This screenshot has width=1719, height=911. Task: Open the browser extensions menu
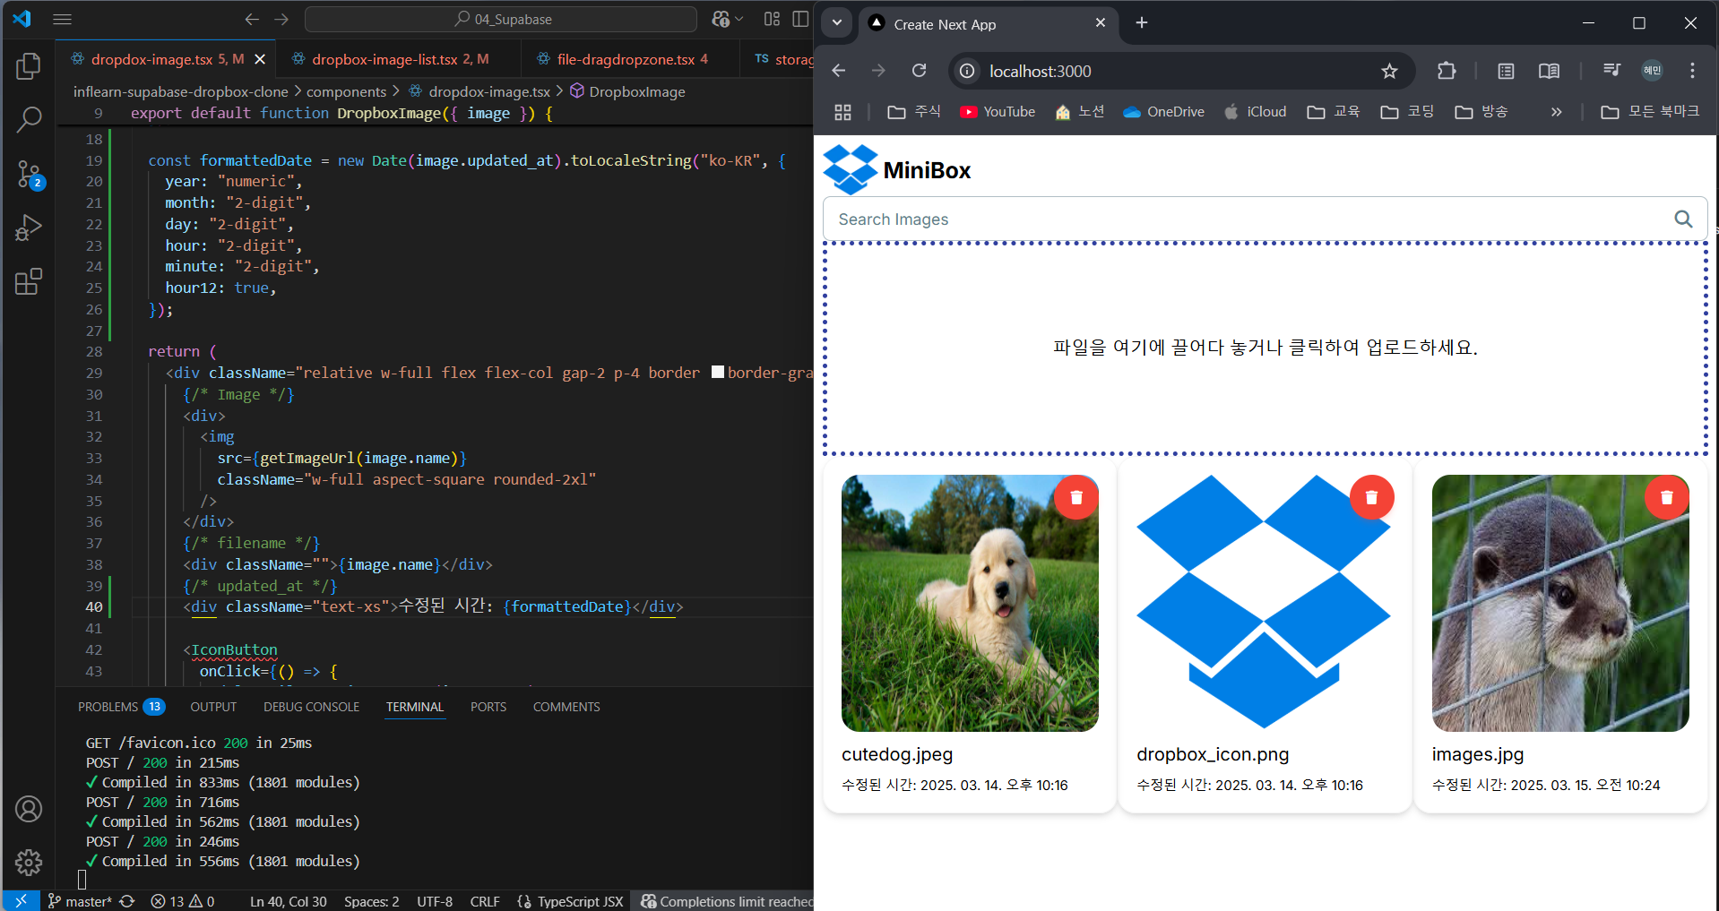(1447, 71)
